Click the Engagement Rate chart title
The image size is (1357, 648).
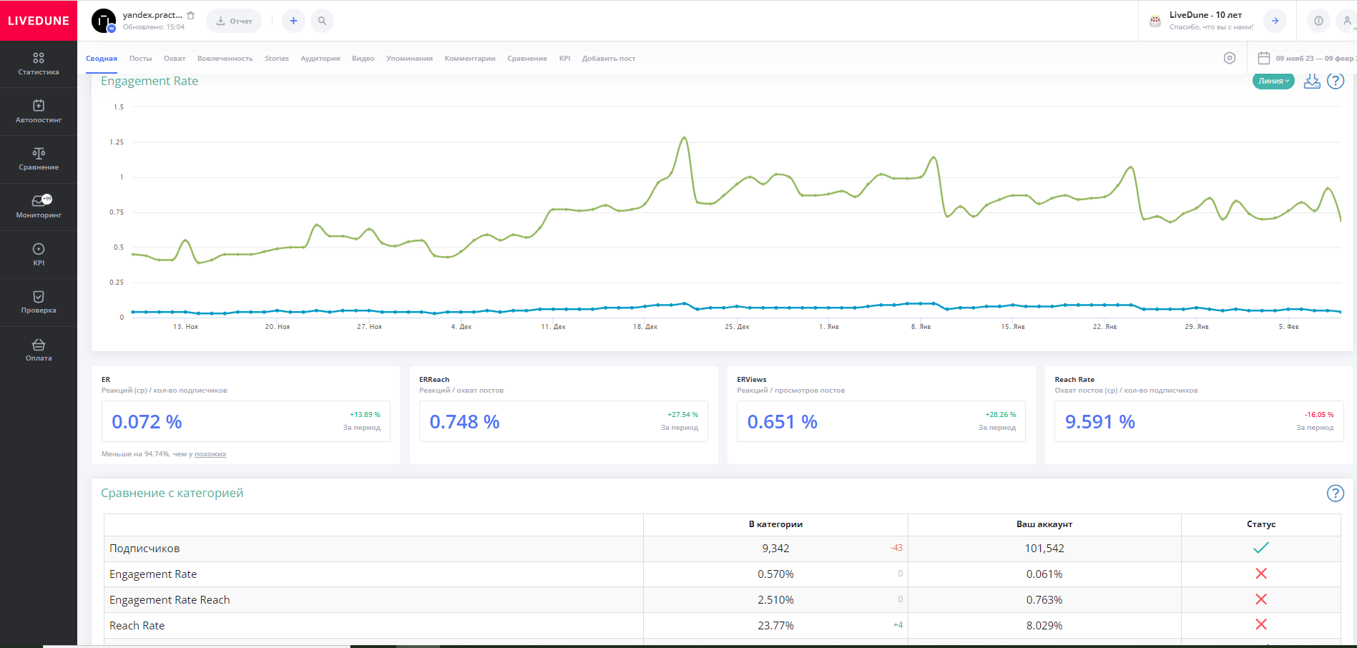150,81
